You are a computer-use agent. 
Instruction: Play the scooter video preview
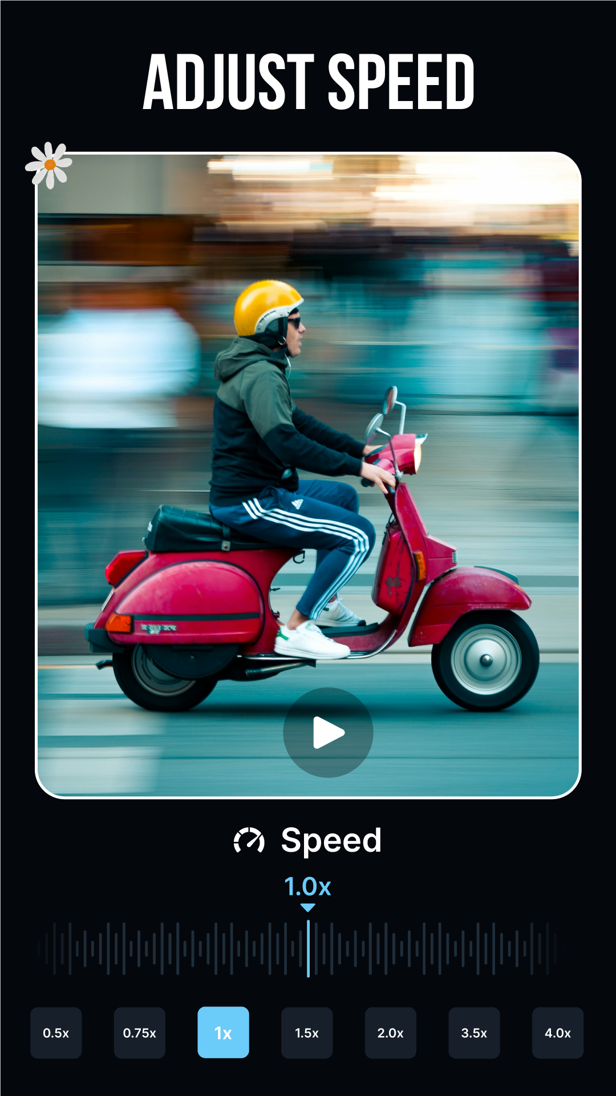(328, 732)
